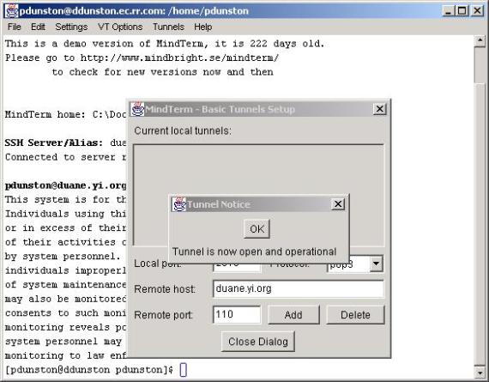
Task: Open the VT Options menu
Action: tap(120, 27)
